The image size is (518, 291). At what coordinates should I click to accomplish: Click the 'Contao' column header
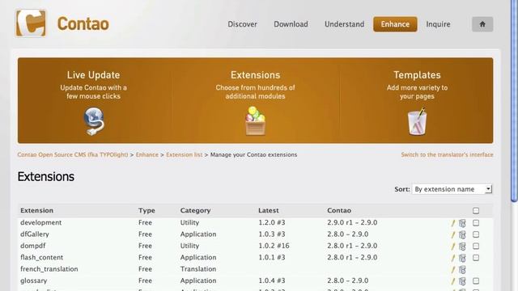[339, 210]
